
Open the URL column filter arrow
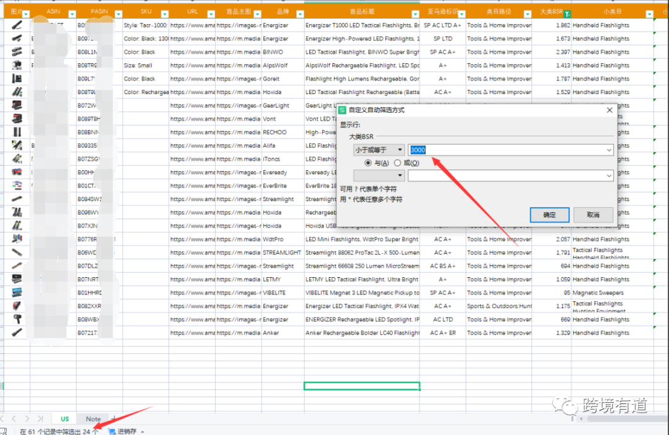point(211,14)
